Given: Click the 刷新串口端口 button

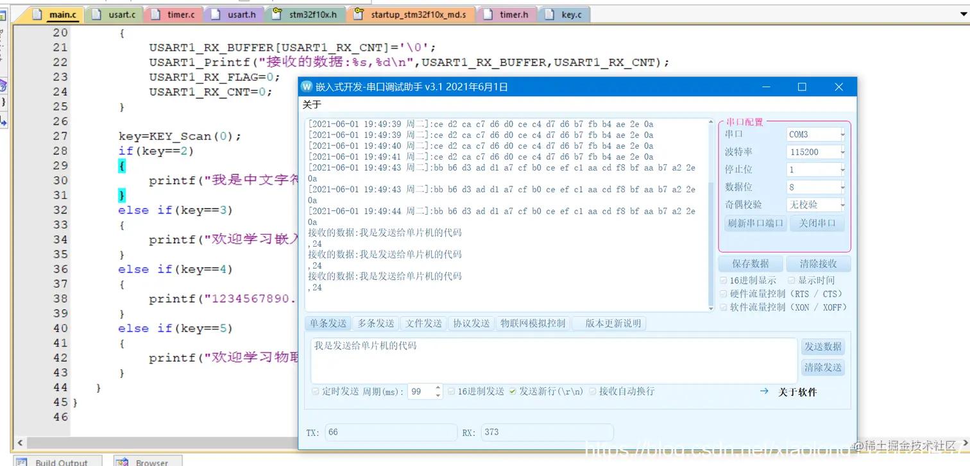Looking at the screenshot, I should click(x=754, y=222).
